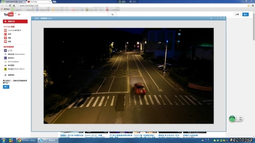Click the fullscreen icon in the viewer title bar
This screenshot has height=143, width=255.
(211, 18)
